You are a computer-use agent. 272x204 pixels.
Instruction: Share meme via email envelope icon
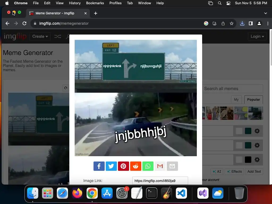click(x=172, y=166)
